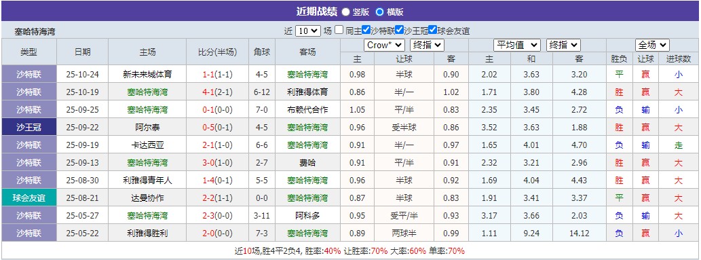Toggle the 同主 checkbox
The height and width of the screenshot is (260, 701).
coord(339,30)
